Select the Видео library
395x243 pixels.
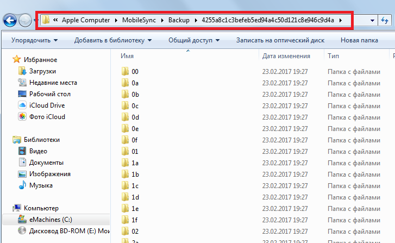pos(38,151)
